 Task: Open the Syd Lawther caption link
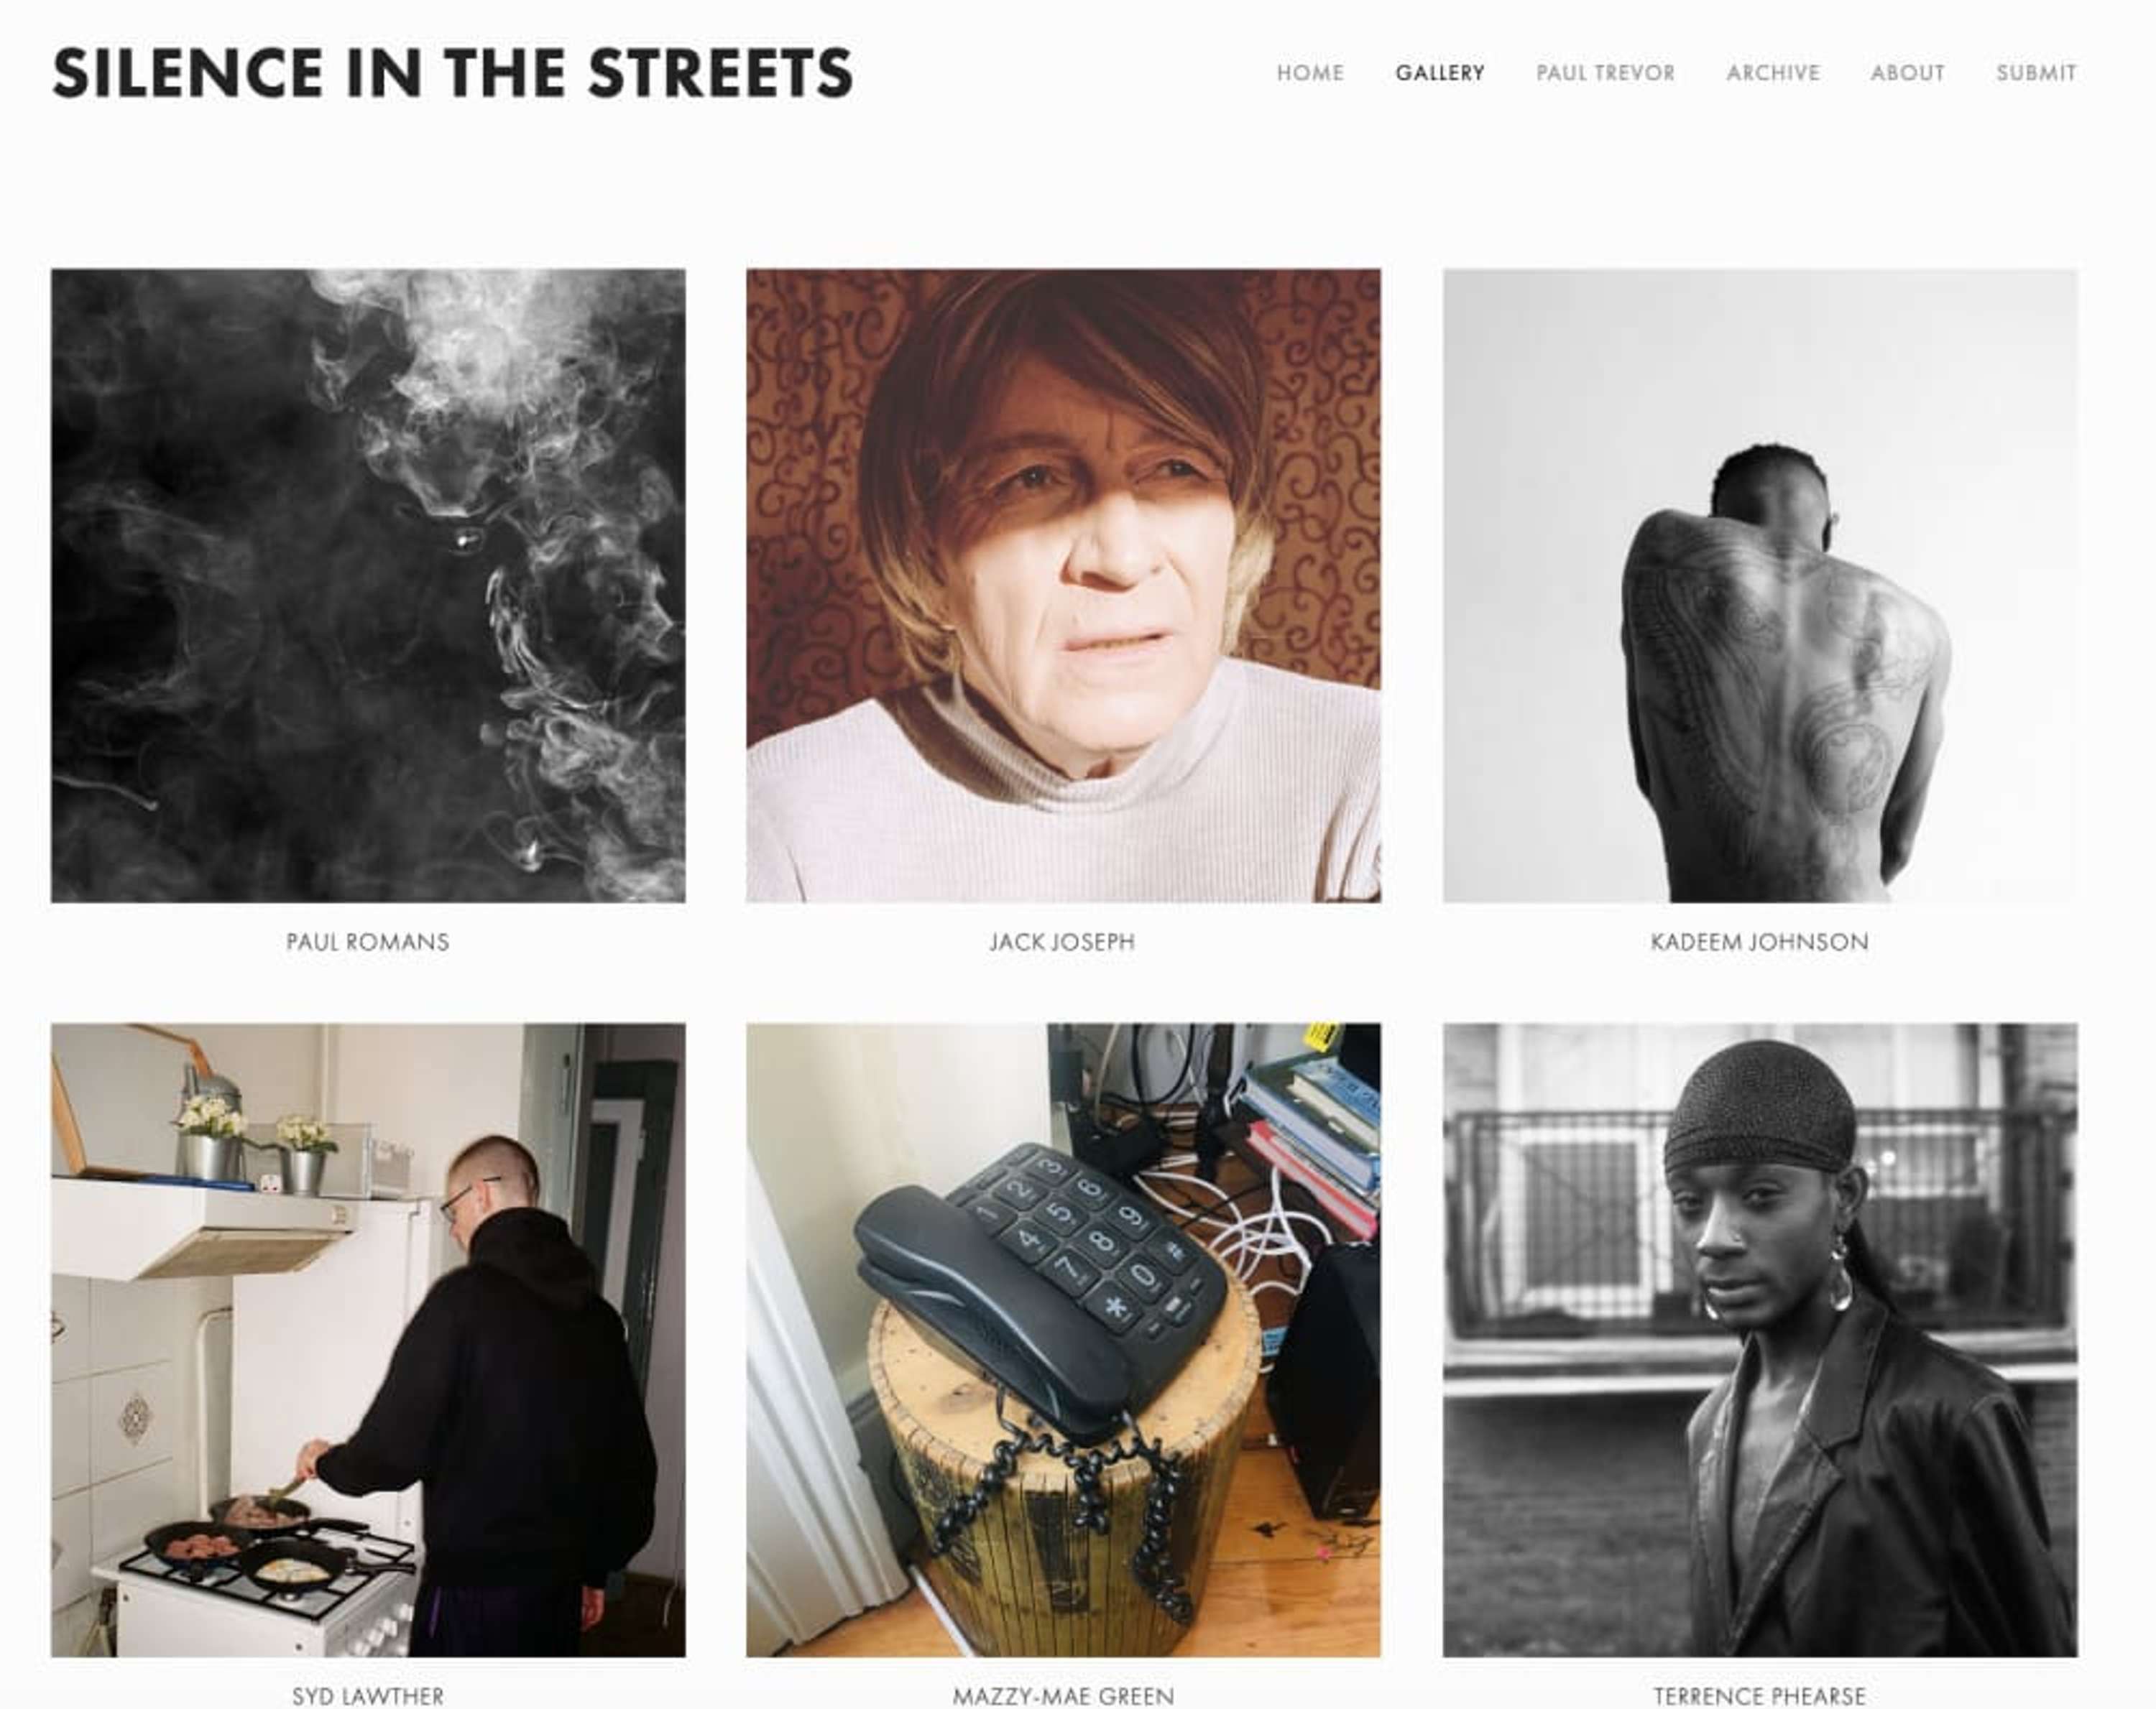pos(368,1696)
